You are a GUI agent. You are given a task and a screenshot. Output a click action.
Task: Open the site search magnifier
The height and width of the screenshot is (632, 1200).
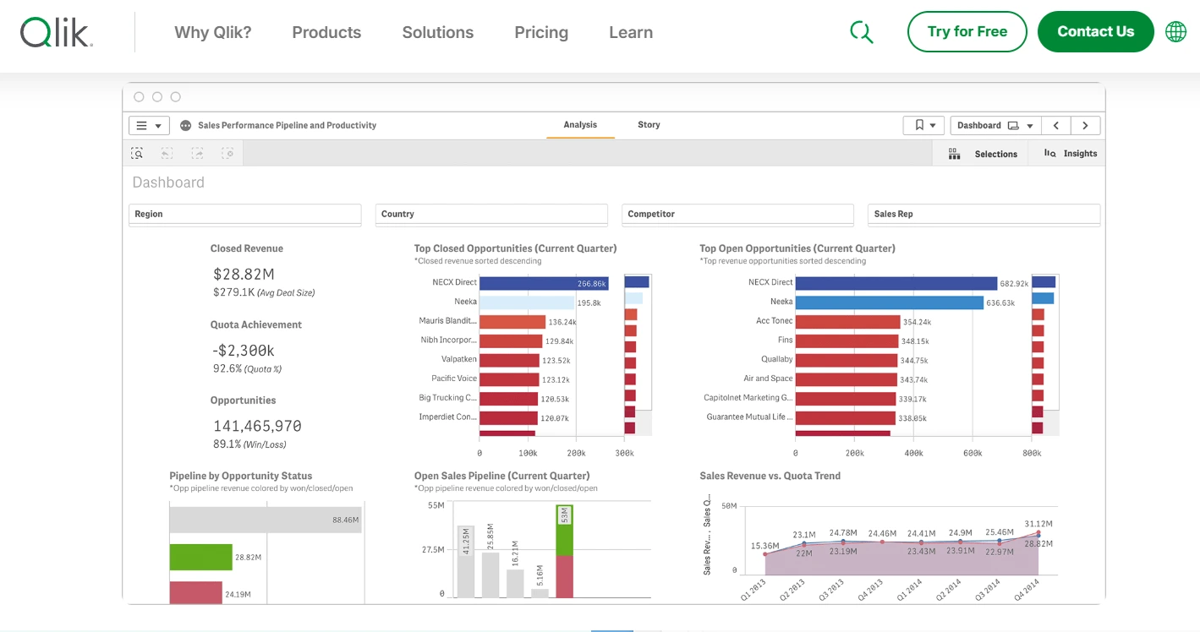(x=862, y=31)
